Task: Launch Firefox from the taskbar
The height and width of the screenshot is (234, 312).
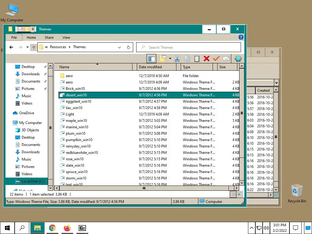Action: point(67,228)
